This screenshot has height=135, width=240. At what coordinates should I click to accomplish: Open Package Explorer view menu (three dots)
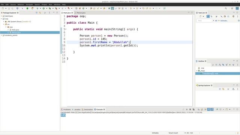49,13
